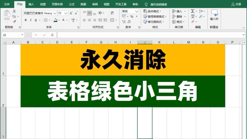Increase font size with large A icon
This screenshot has height=139, width=247.
(x=71, y=13)
